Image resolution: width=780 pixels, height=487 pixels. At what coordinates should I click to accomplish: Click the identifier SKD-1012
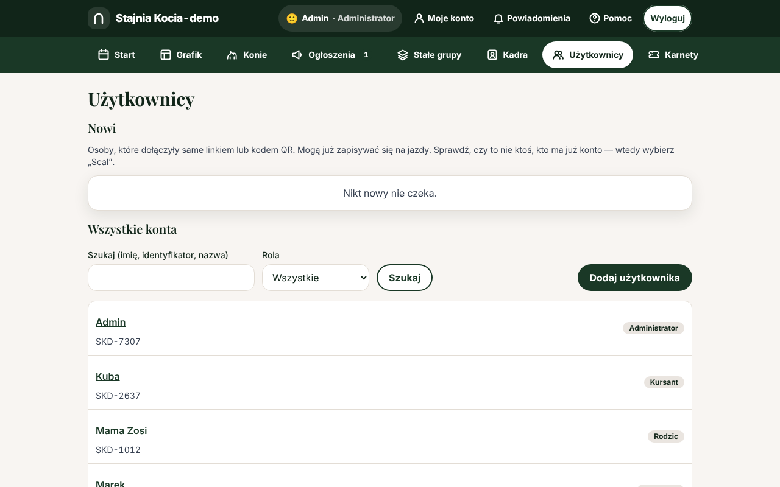[x=118, y=450]
